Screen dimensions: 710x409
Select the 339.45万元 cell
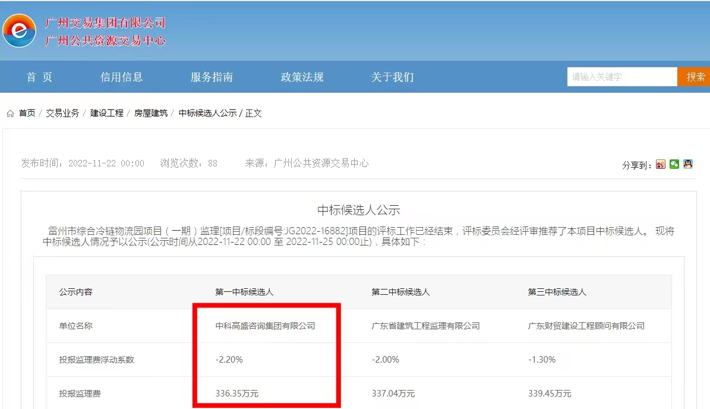click(x=550, y=394)
